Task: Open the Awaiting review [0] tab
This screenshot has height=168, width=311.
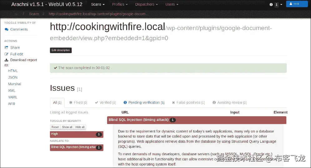Action: click(x=230, y=103)
